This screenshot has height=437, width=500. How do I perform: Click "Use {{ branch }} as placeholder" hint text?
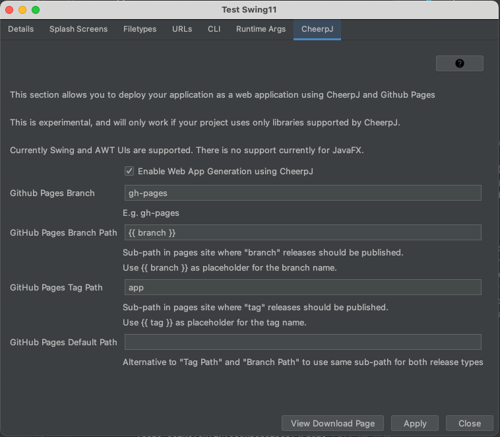pyautogui.click(x=230, y=267)
